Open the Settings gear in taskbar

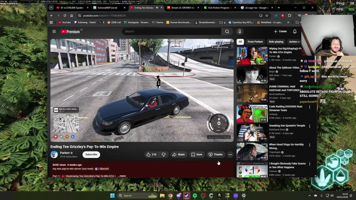[244, 196]
